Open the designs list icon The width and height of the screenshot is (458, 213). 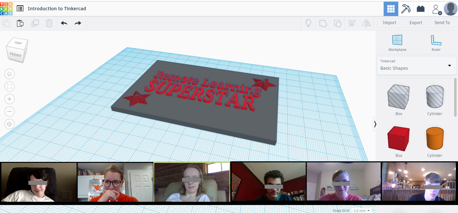[20, 9]
